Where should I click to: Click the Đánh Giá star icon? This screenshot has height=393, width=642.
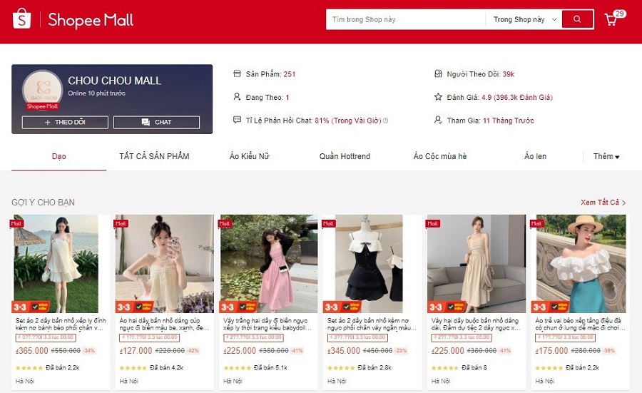[x=438, y=97]
